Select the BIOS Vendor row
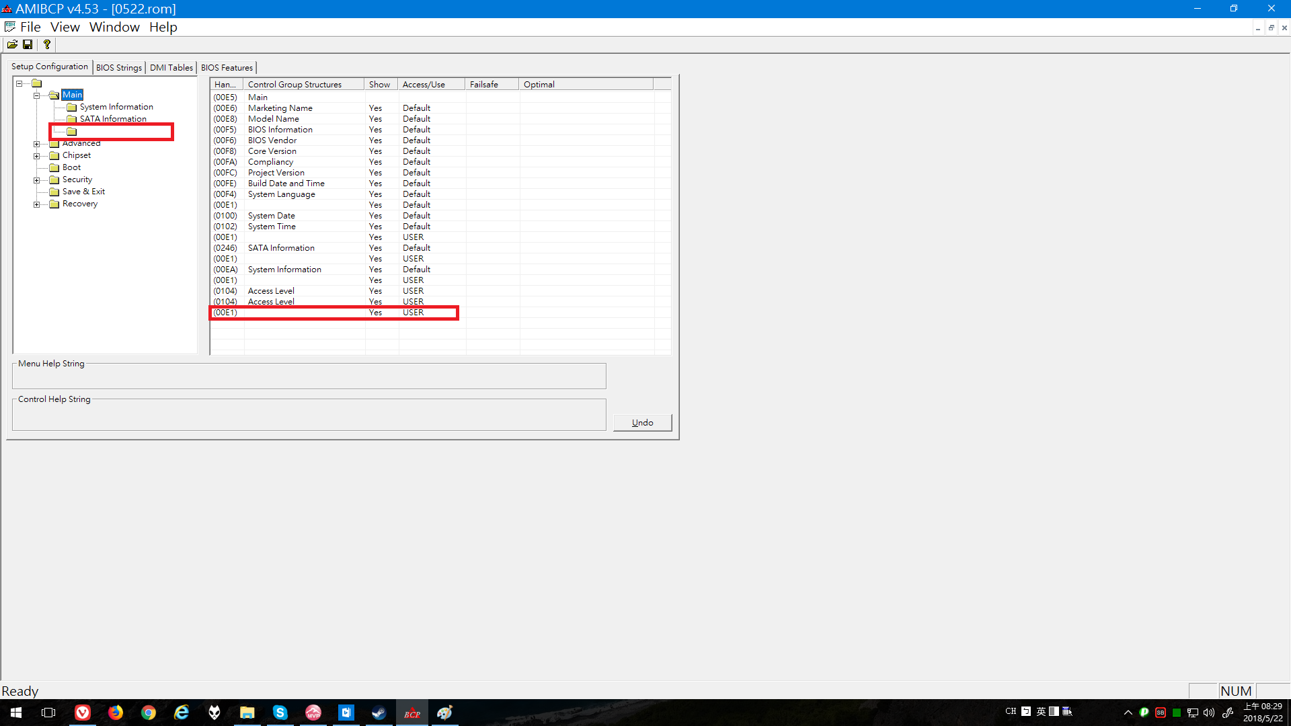Image resolution: width=1291 pixels, height=726 pixels. pos(440,140)
